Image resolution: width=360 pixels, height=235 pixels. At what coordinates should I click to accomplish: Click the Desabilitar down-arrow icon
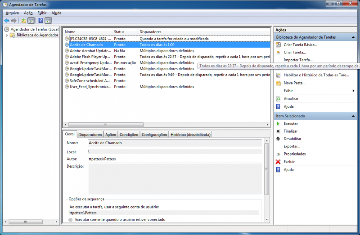(279, 139)
